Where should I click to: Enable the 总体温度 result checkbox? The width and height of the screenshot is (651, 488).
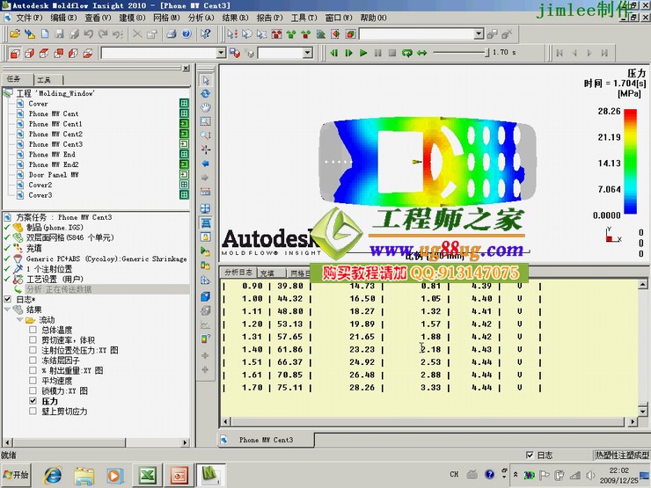(x=34, y=330)
